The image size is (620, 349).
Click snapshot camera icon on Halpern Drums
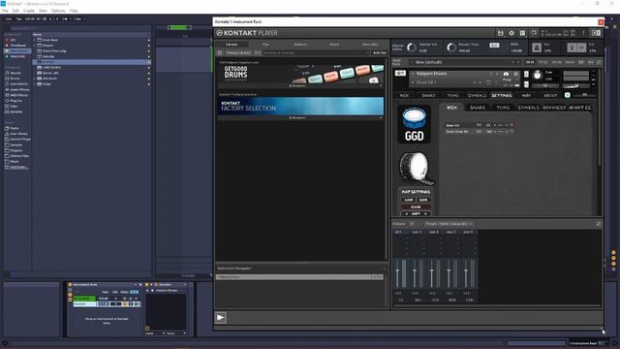(x=506, y=74)
